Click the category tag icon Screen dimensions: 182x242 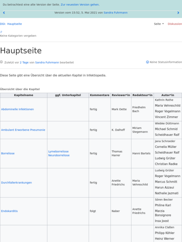[x=1, y=32]
